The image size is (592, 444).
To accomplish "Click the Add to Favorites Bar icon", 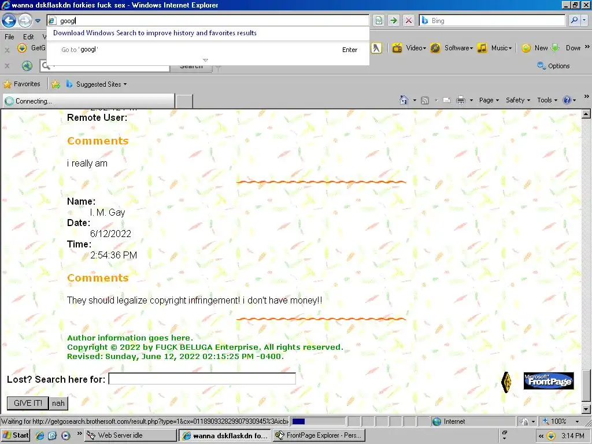I will 55,84.
